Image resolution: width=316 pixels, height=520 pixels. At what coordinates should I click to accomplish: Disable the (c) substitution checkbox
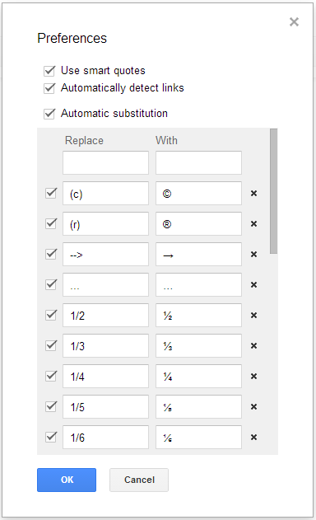51,193
